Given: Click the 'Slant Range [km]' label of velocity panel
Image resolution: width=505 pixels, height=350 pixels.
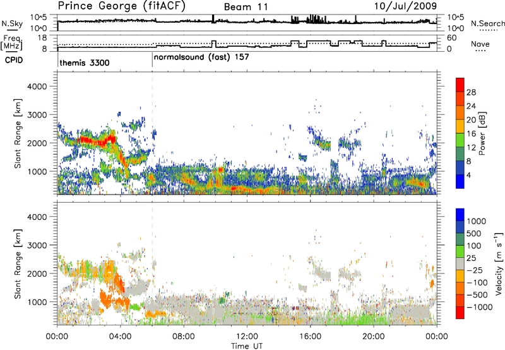Looking at the screenshot, I should click(x=18, y=263).
